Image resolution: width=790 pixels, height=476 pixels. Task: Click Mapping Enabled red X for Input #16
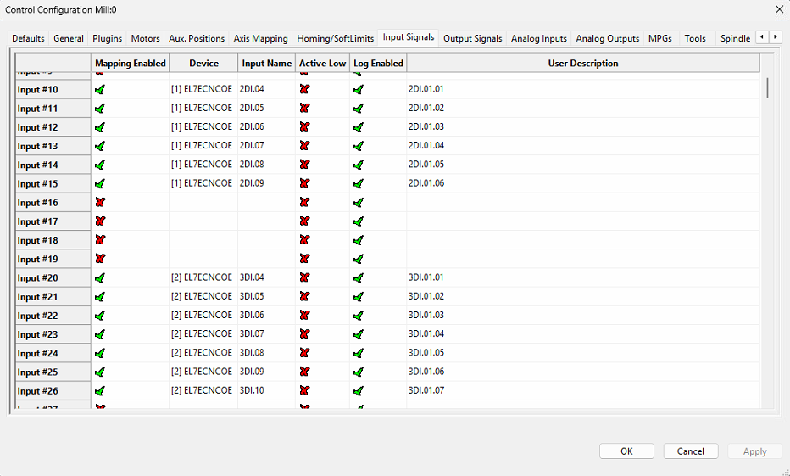point(100,203)
